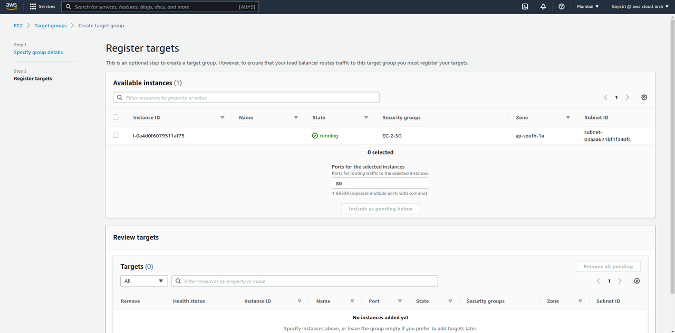Viewport: 675px width, 333px height.
Task: Open the All targets filter dropdown
Action: coord(144,281)
